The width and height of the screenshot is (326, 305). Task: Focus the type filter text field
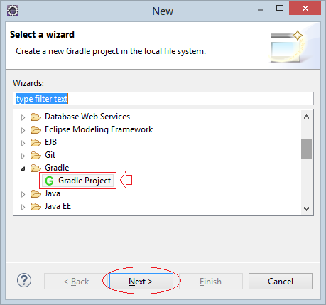coord(163,99)
